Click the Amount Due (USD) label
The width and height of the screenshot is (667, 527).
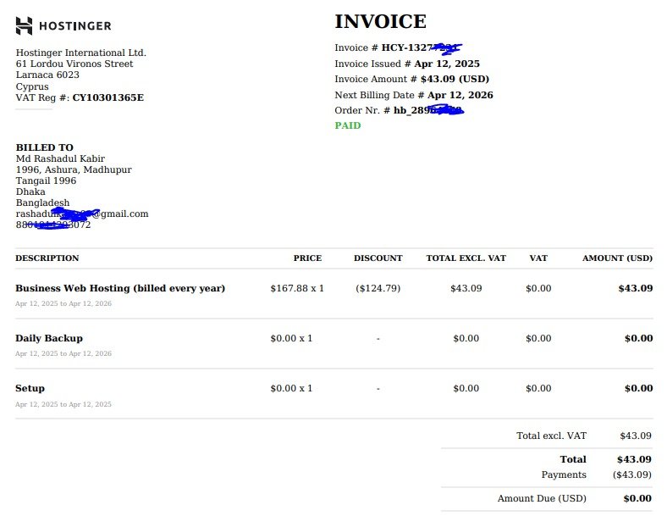tap(542, 498)
